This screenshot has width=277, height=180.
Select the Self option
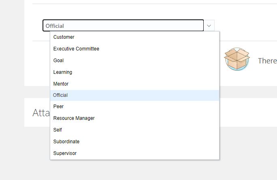(x=134, y=130)
